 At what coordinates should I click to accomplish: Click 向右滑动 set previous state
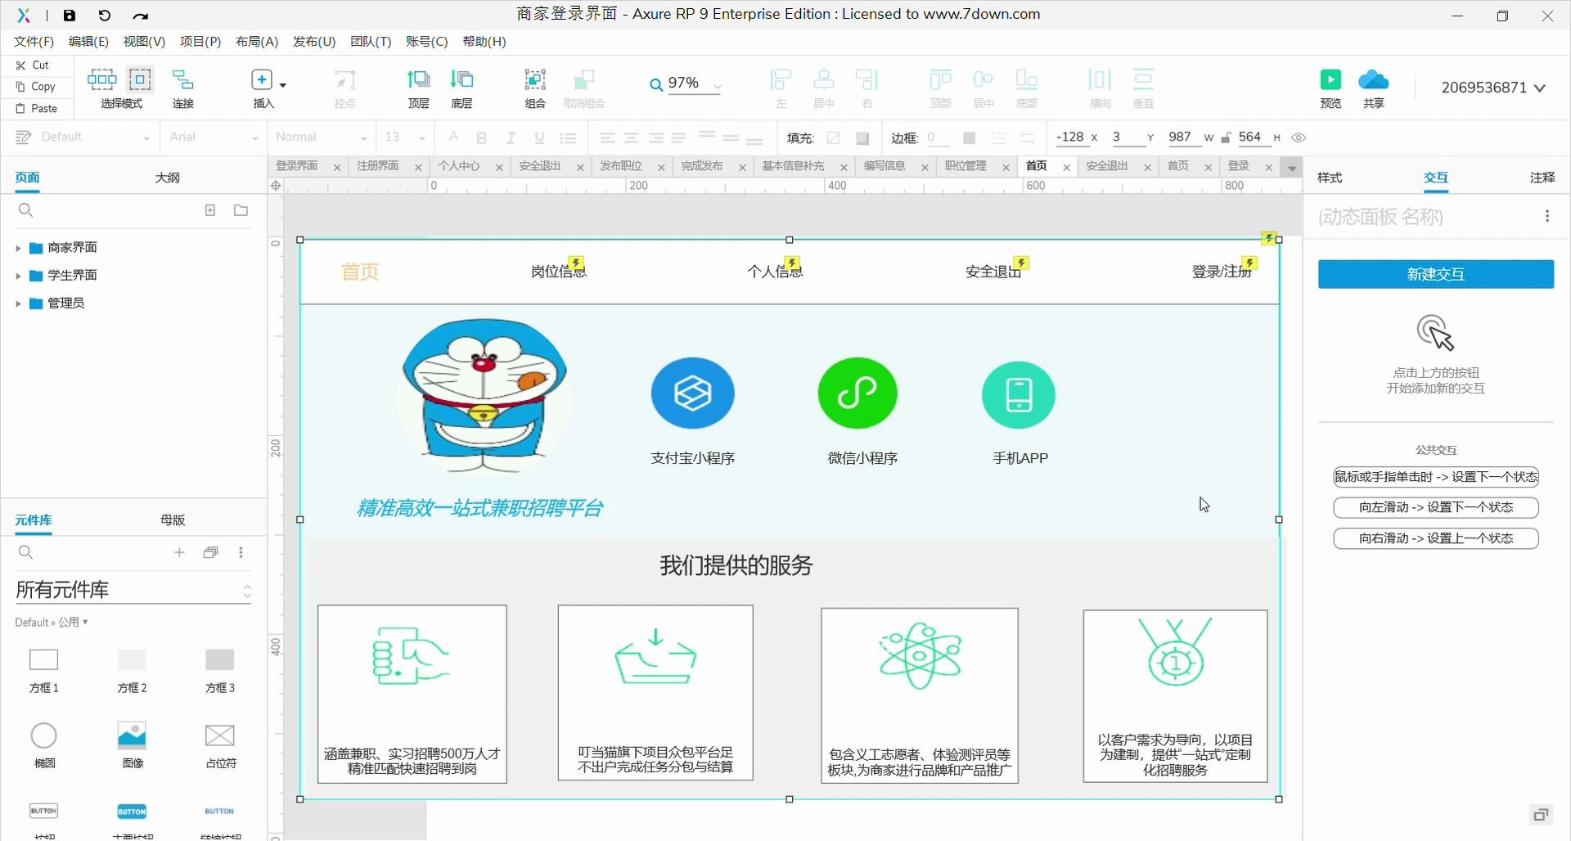pyautogui.click(x=1436, y=539)
